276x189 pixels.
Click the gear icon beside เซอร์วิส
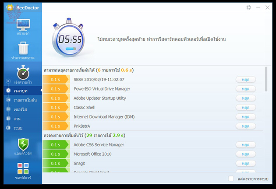8,109
